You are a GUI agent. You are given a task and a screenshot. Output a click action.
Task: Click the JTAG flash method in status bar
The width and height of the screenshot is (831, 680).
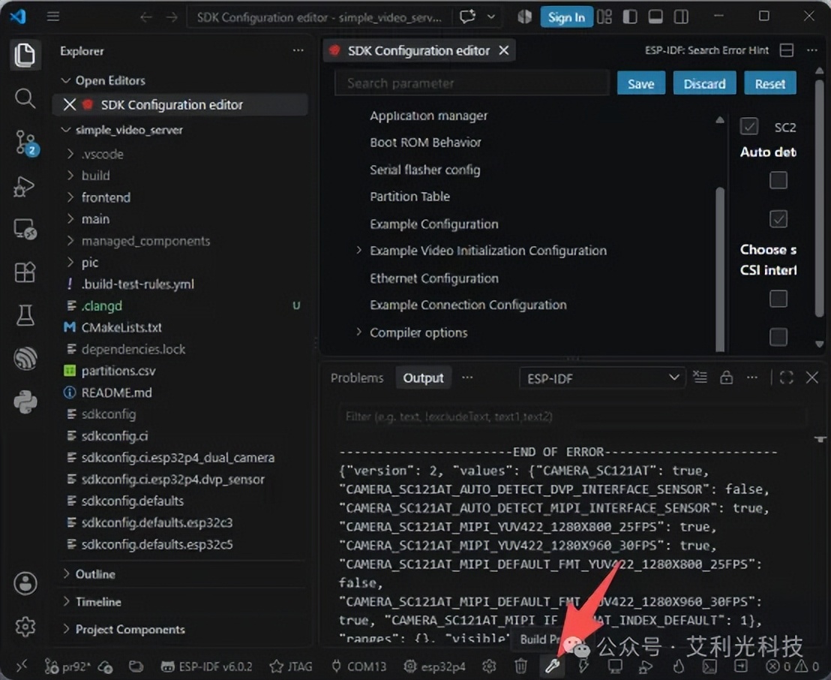point(291,666)
